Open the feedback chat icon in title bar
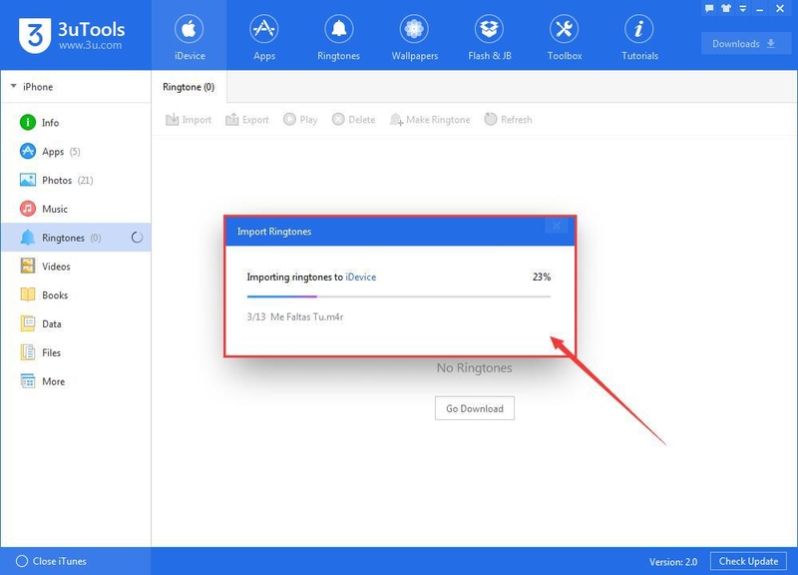 point(709,8)
